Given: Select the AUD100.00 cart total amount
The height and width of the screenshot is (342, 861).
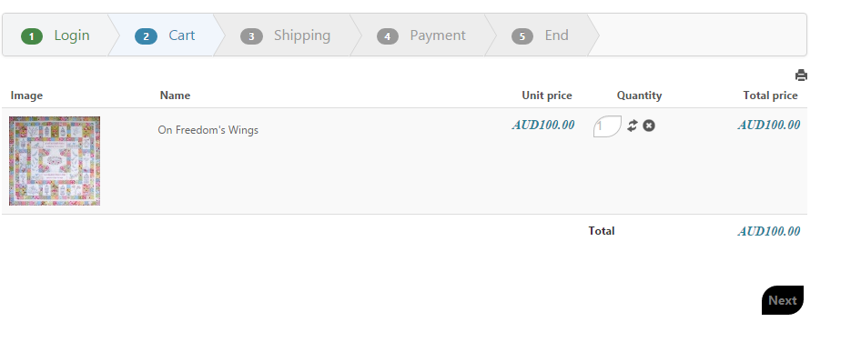Looking at the screenshot, I should 769,231.
